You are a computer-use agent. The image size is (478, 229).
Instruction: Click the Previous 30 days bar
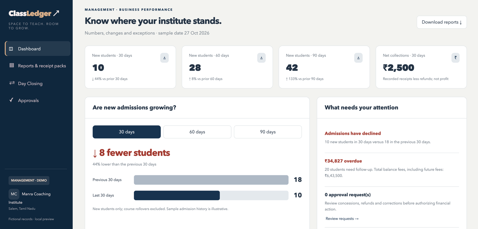click(211, 180)
